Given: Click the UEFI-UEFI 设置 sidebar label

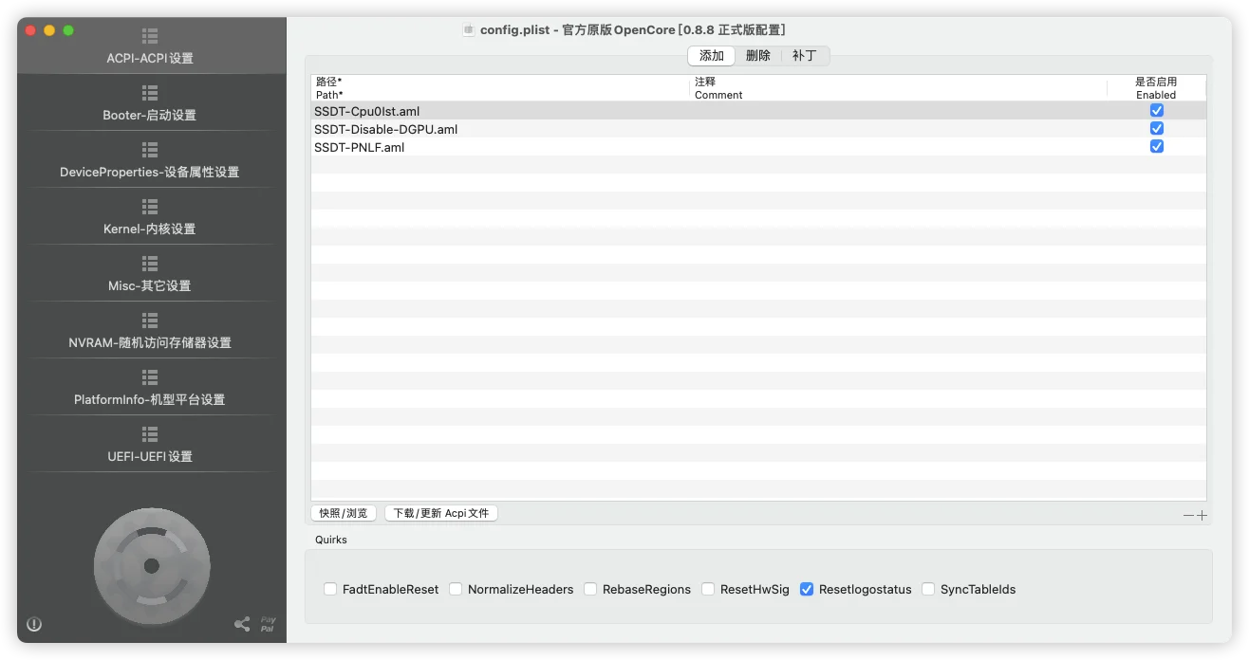Looking at the screenshot, I should click(x=150, y=456).
